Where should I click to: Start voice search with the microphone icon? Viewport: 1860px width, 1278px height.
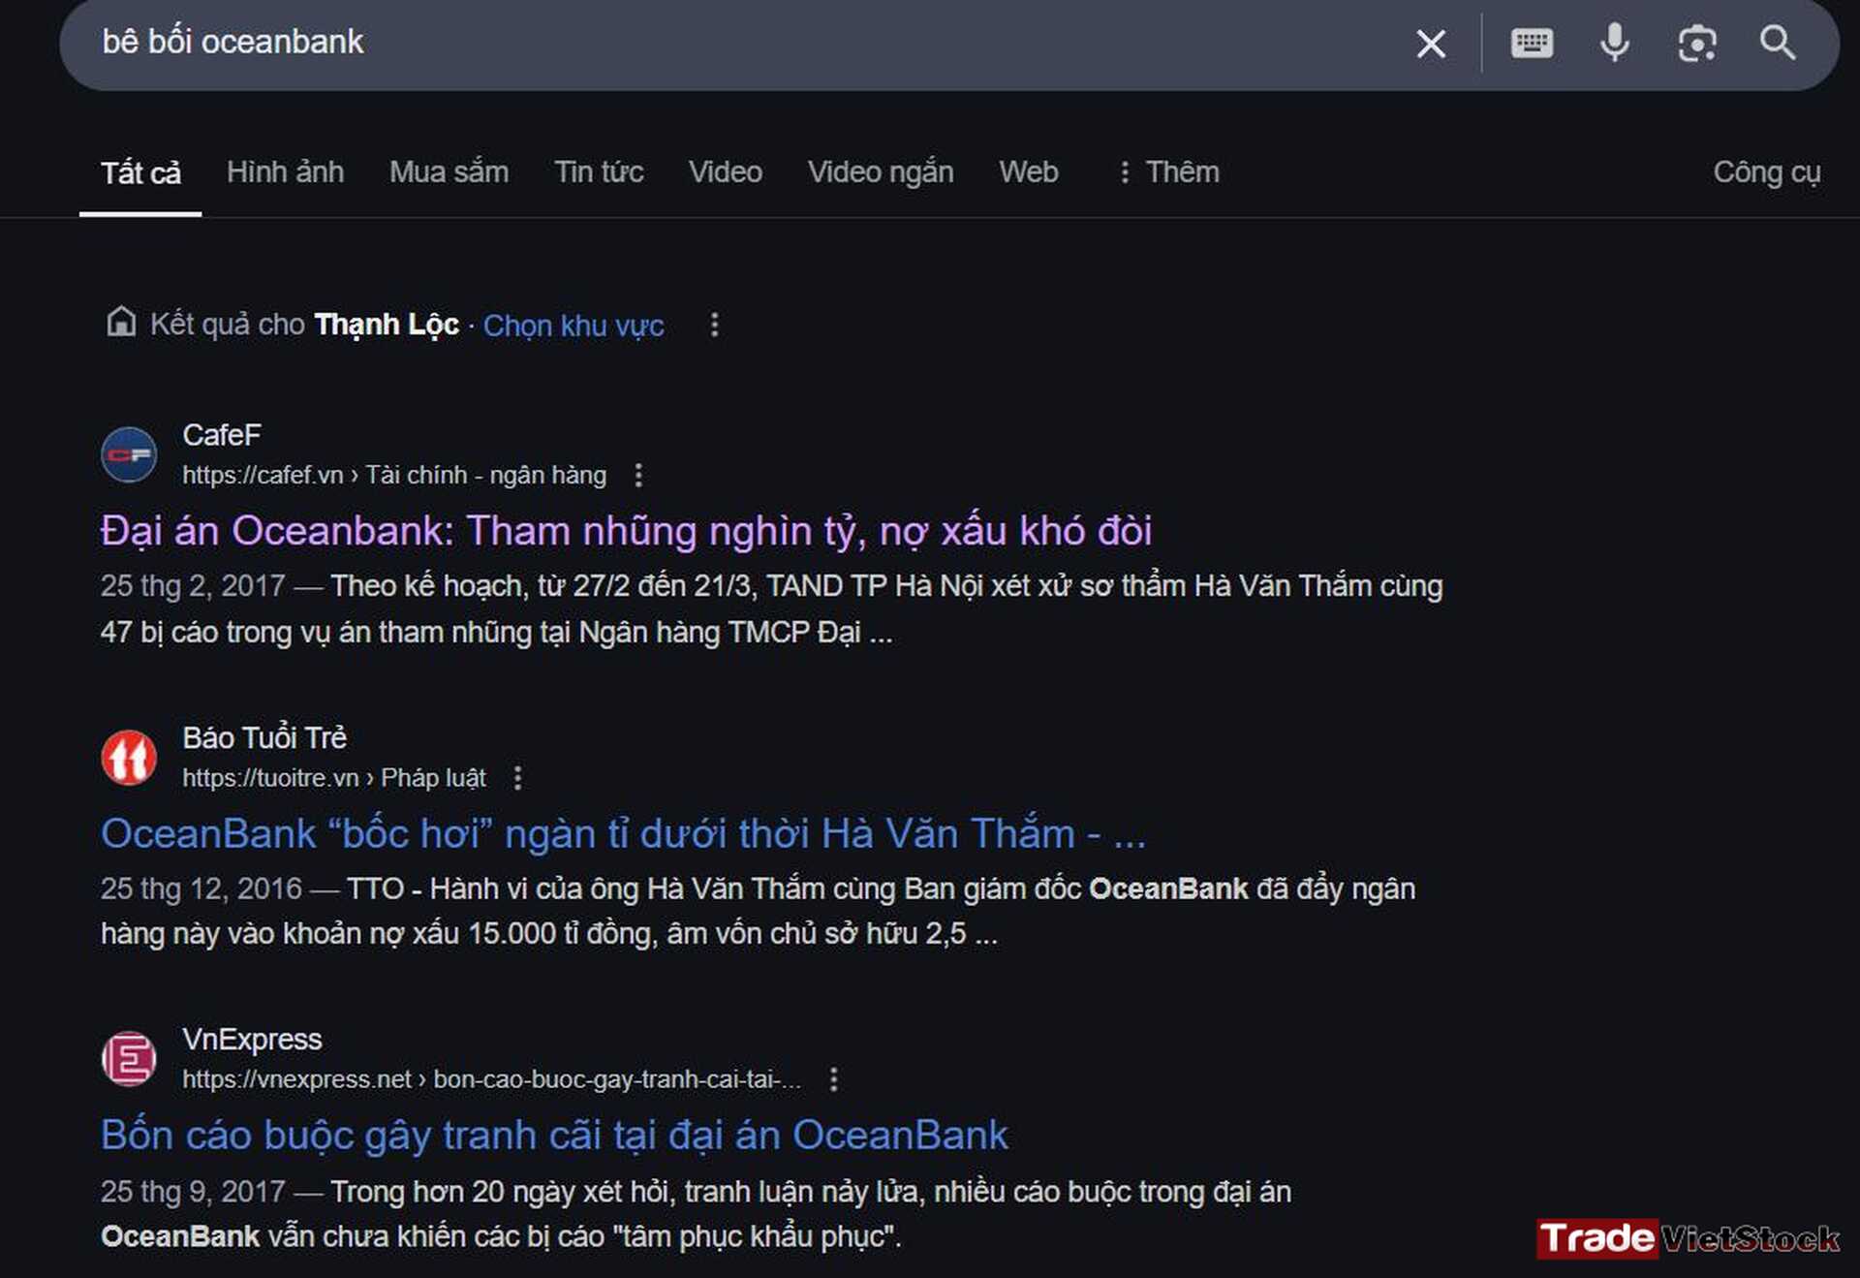point(1614,43)
